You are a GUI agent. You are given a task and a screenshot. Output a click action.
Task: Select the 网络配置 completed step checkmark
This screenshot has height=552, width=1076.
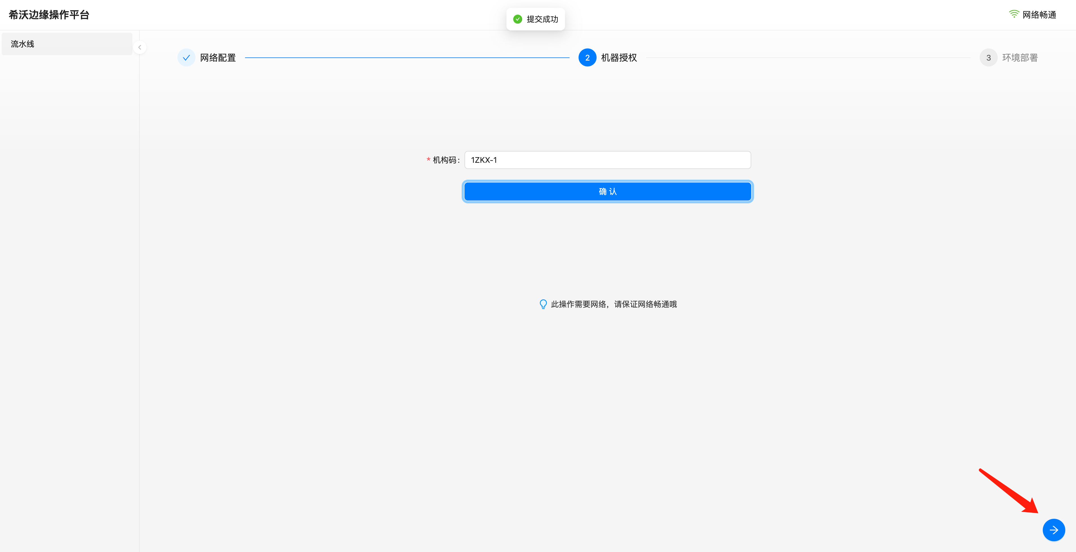click(186, 58)
